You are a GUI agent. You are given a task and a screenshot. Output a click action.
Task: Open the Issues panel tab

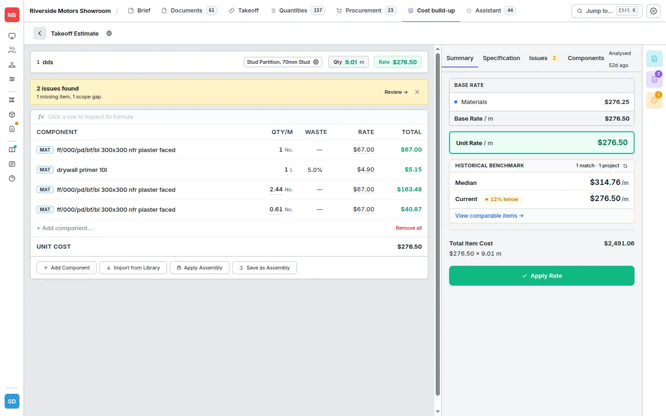point(543,58)
